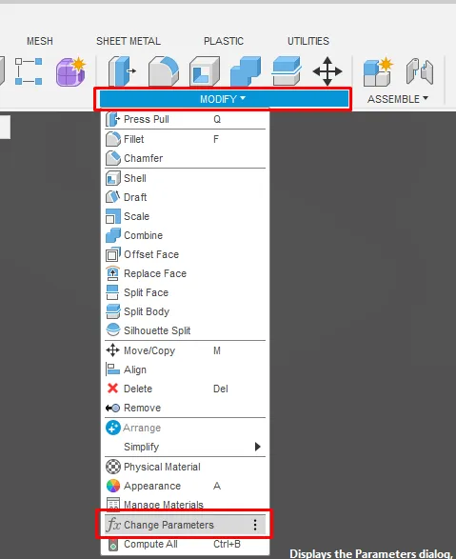This screenshot has width=456, height=559.
Task: Choose Split Face menu entry
Action: click(x=186, y=292)
